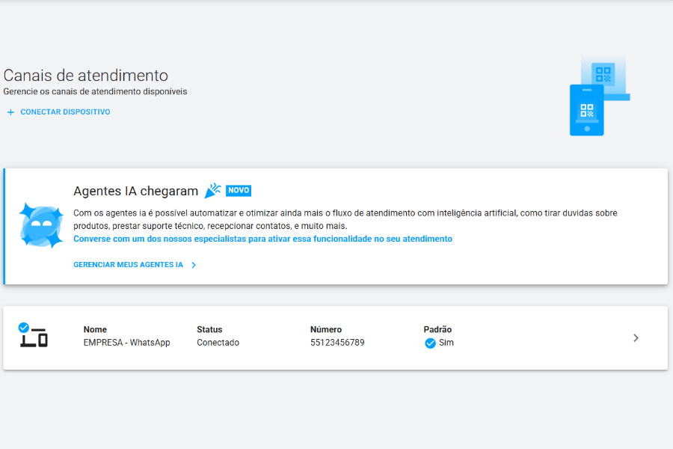Select the Canais de atendimento heading
Viewport: 673px width, 449px height.
click(x=84, y=75)
